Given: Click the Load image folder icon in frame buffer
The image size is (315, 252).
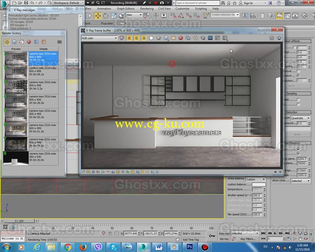Looking at the screenshot, I should pos(173,38).
